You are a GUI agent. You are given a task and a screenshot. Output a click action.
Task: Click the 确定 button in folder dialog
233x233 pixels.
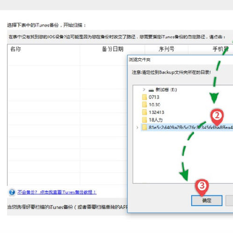point(206,201)
